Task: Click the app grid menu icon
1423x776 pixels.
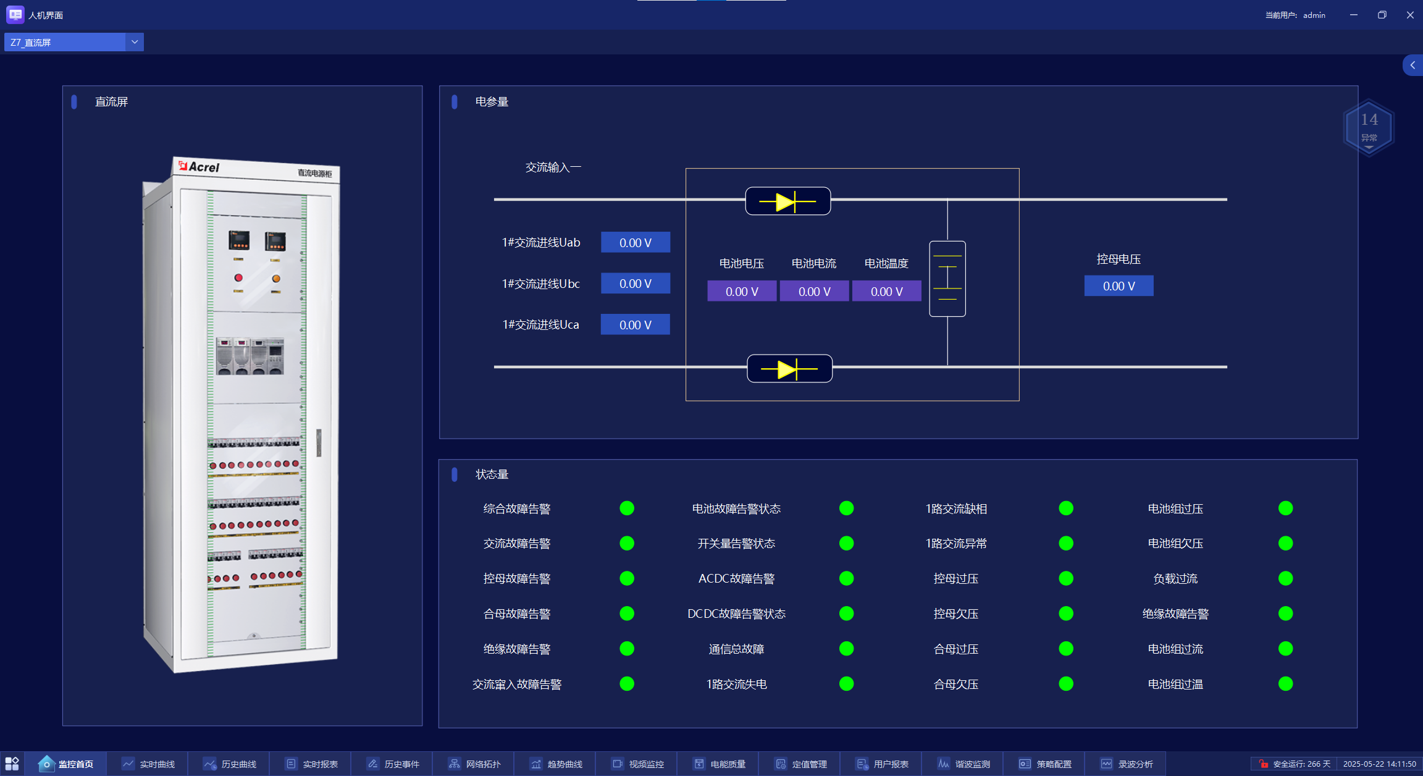Action: tap(12, 764)
